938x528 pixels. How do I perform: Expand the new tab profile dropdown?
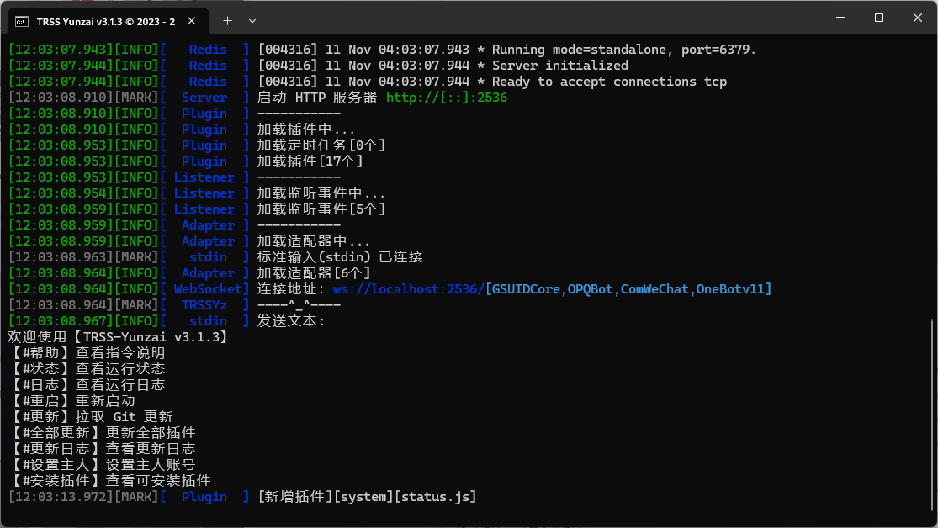[x=252, y=19]
